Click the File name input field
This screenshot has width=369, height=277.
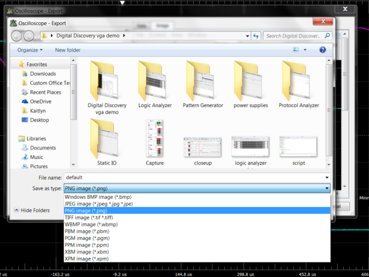(194, 177)
